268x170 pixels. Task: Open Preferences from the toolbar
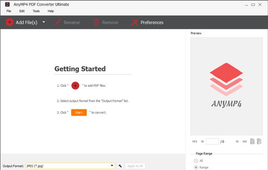pos(147,22)
